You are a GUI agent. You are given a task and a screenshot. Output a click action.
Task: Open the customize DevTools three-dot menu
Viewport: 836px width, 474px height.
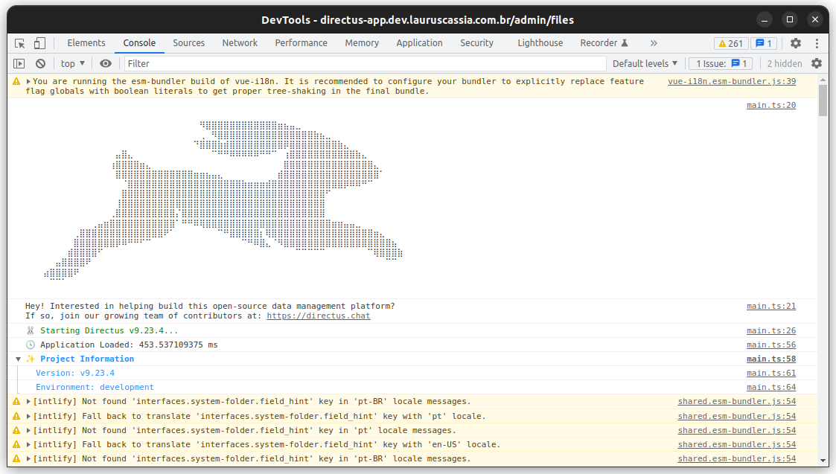[817, 43]
